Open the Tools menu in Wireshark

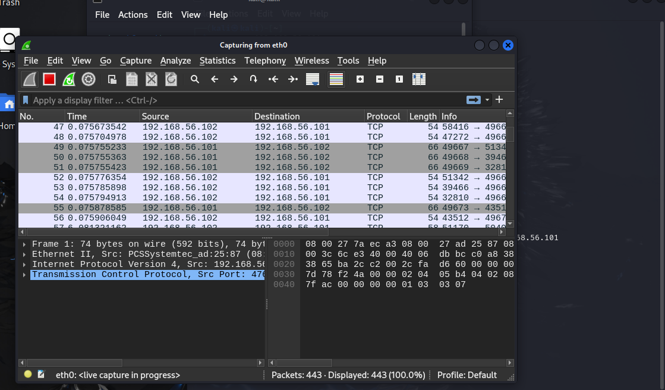[x=348, y=61]
